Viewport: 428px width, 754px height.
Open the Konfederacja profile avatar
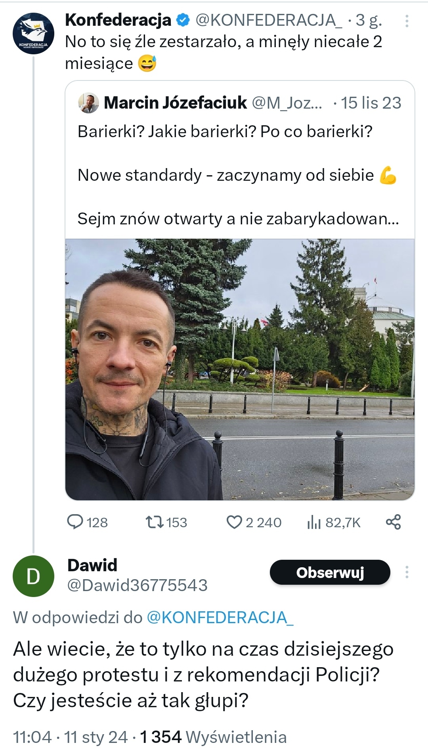(x=33, y=34)
